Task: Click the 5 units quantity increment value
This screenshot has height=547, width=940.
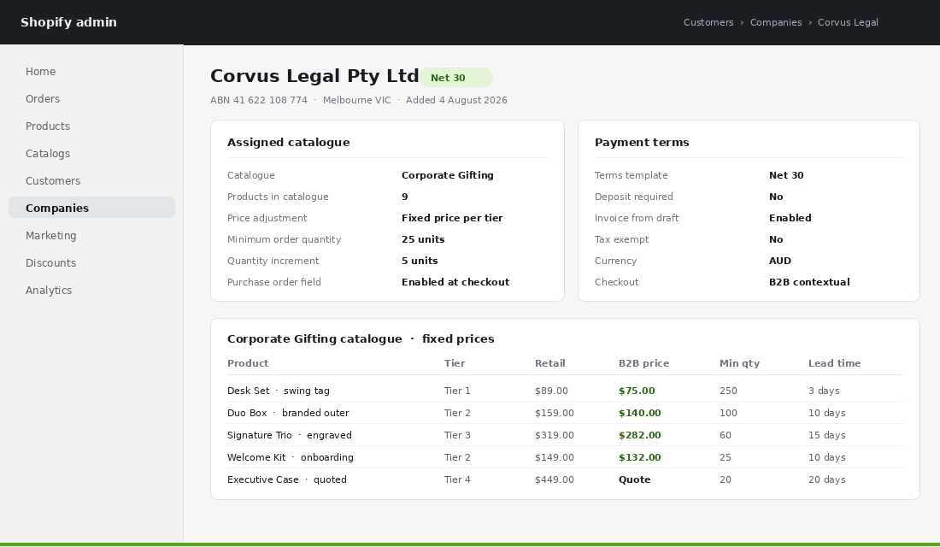Action: click(x=420, y=261)
